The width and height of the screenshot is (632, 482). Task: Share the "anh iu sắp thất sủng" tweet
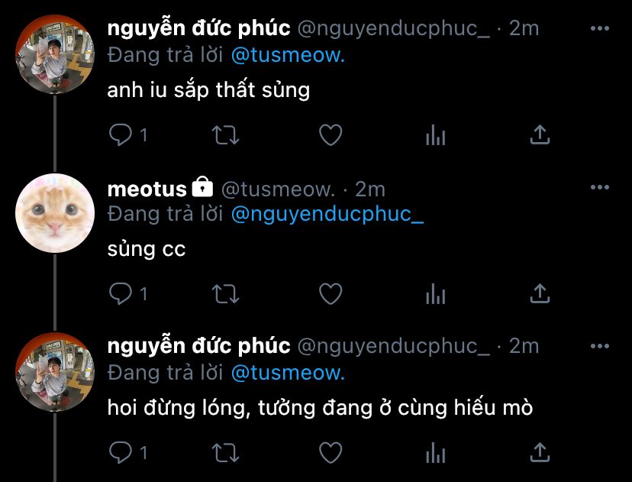540,136
